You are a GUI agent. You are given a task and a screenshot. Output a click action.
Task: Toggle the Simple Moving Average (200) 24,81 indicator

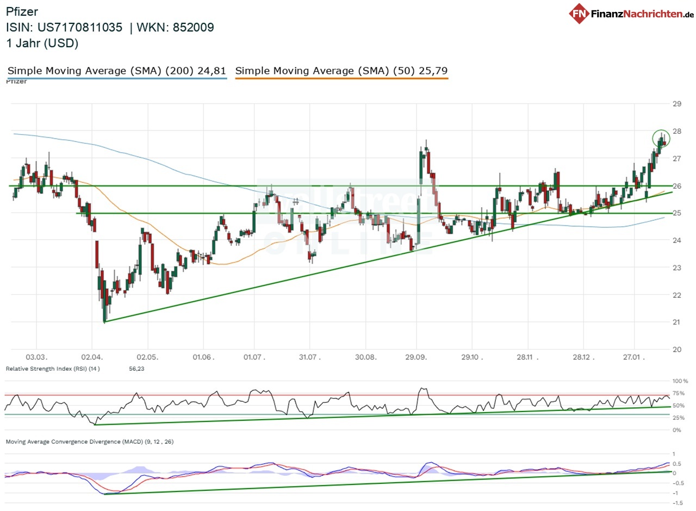coord(116,71)
